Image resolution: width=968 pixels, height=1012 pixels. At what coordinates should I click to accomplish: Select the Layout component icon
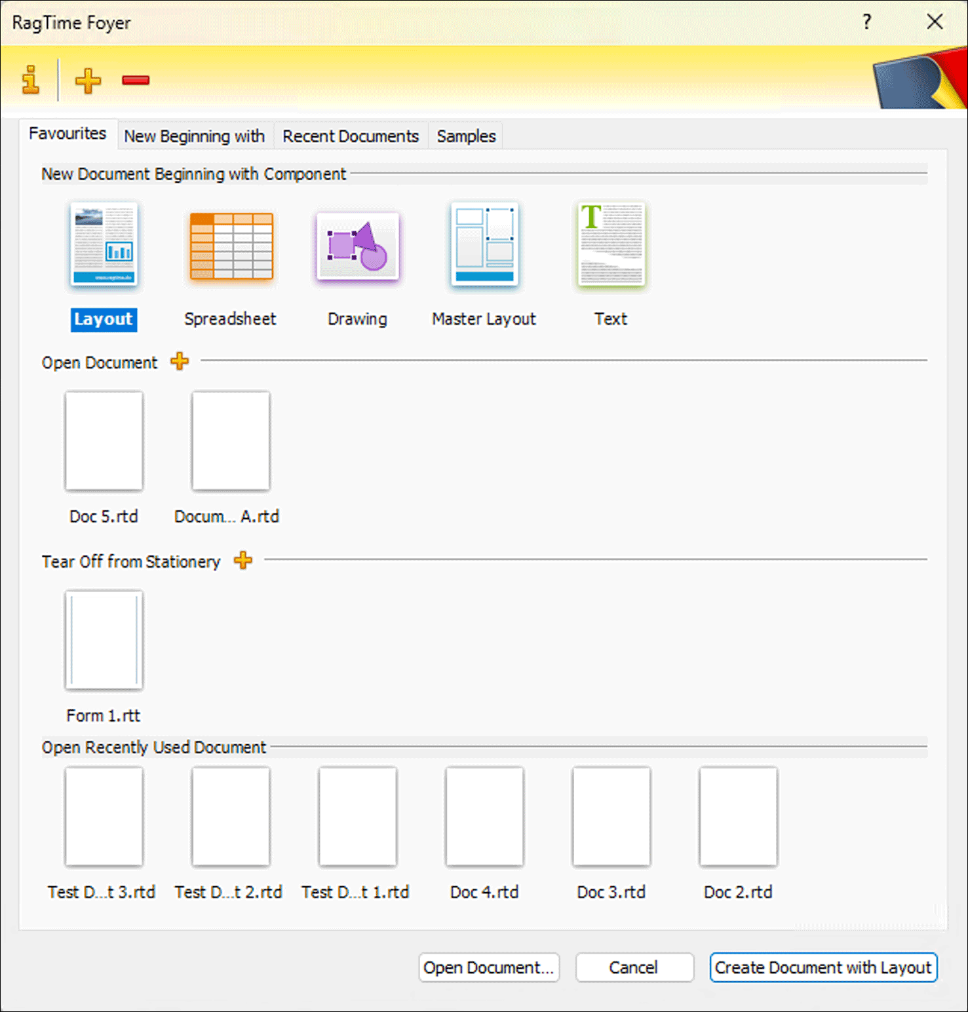[104, 245]
